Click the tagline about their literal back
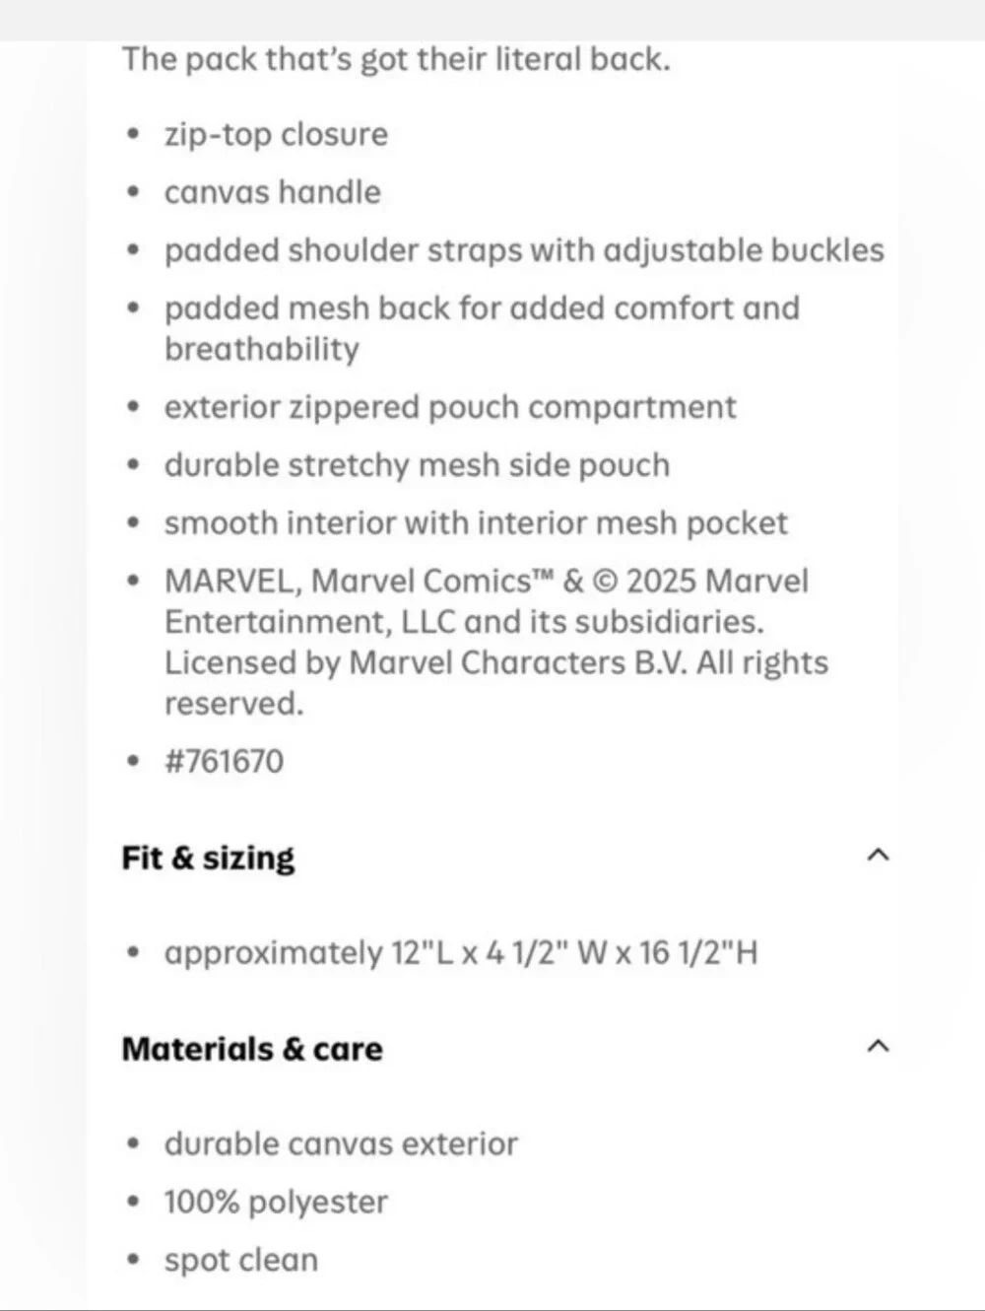985x1311 pixels. [396, 59]
